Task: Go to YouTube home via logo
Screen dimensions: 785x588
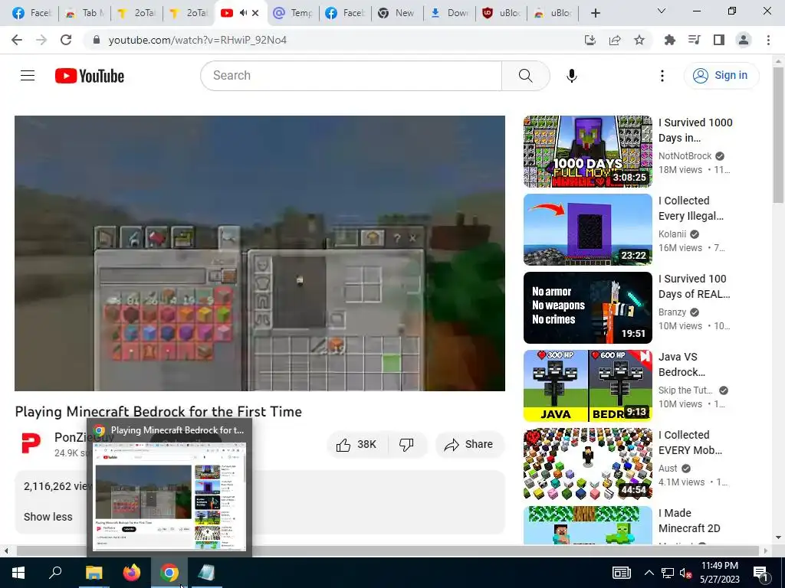Action: [x=90, y=76]
